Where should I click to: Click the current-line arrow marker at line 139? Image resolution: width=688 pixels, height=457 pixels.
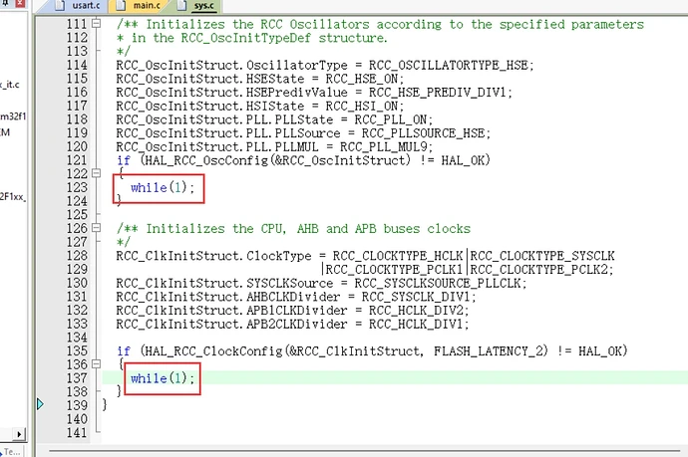coord(41,404)
